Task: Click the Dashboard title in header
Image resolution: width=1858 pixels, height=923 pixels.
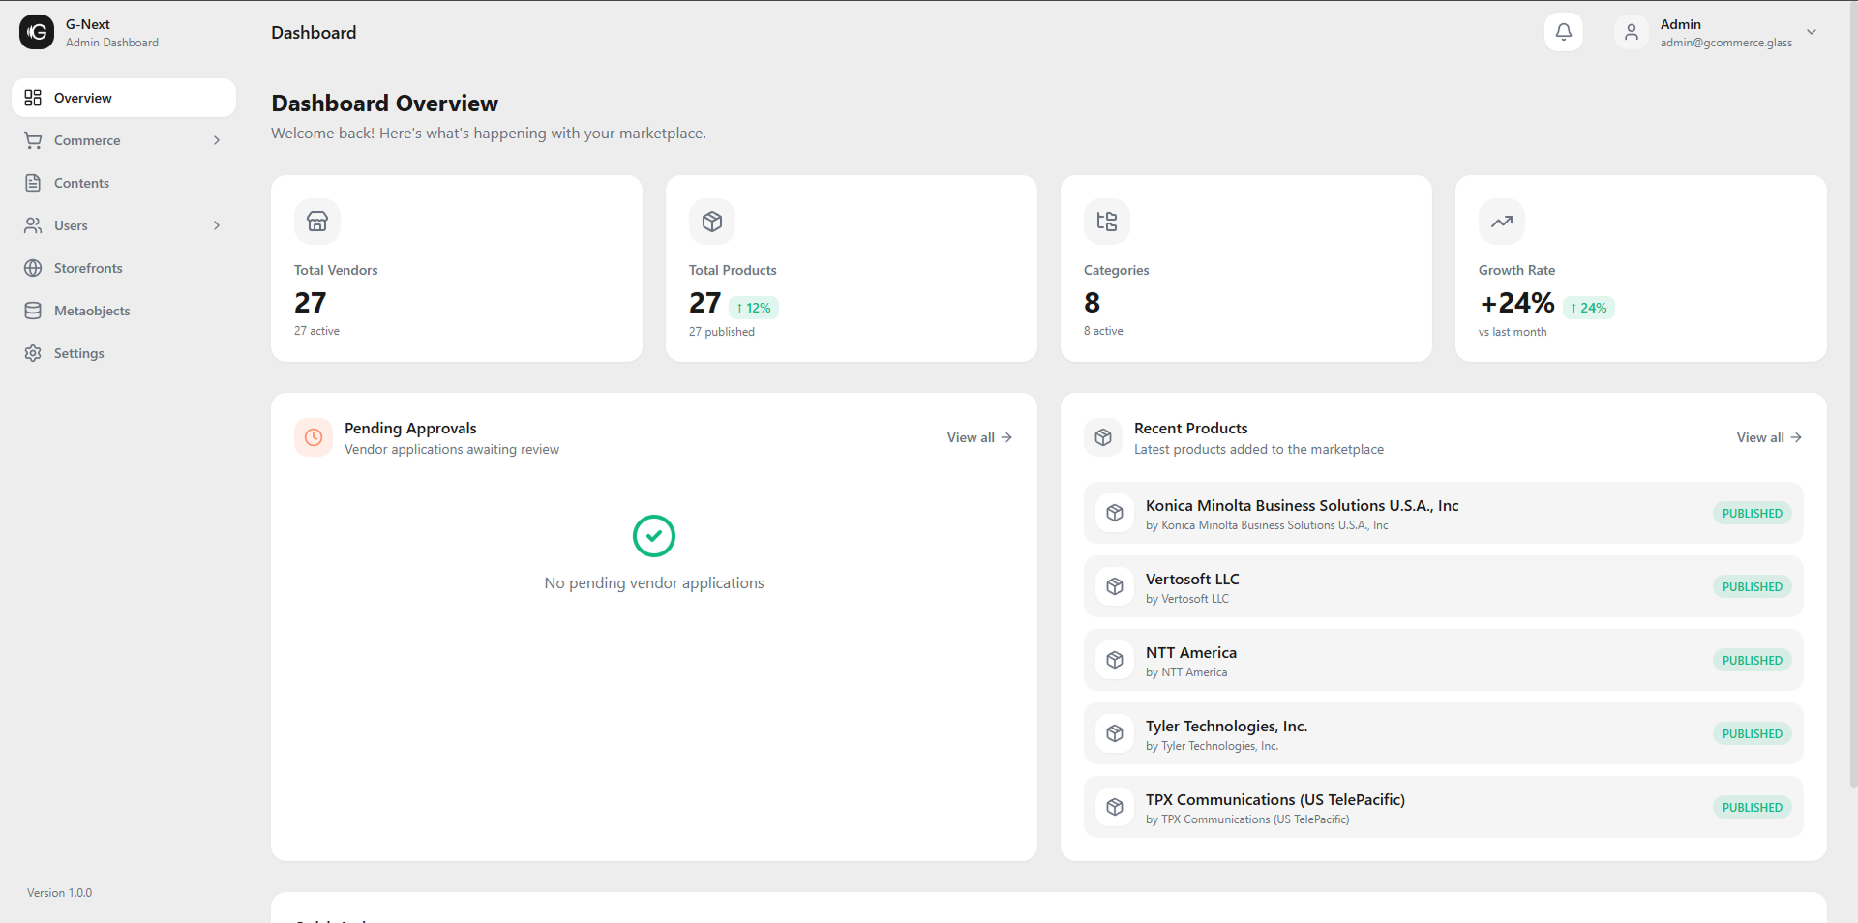Action: point(314,33)
